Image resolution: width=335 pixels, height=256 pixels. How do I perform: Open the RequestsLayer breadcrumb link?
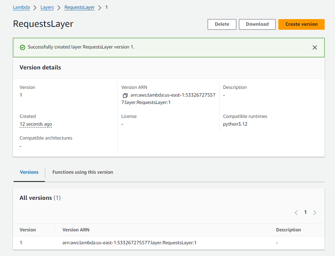[79, 7]
